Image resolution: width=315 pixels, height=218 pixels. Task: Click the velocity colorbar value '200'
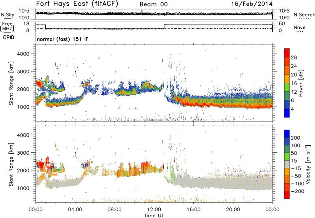click(x=296, y=138)
